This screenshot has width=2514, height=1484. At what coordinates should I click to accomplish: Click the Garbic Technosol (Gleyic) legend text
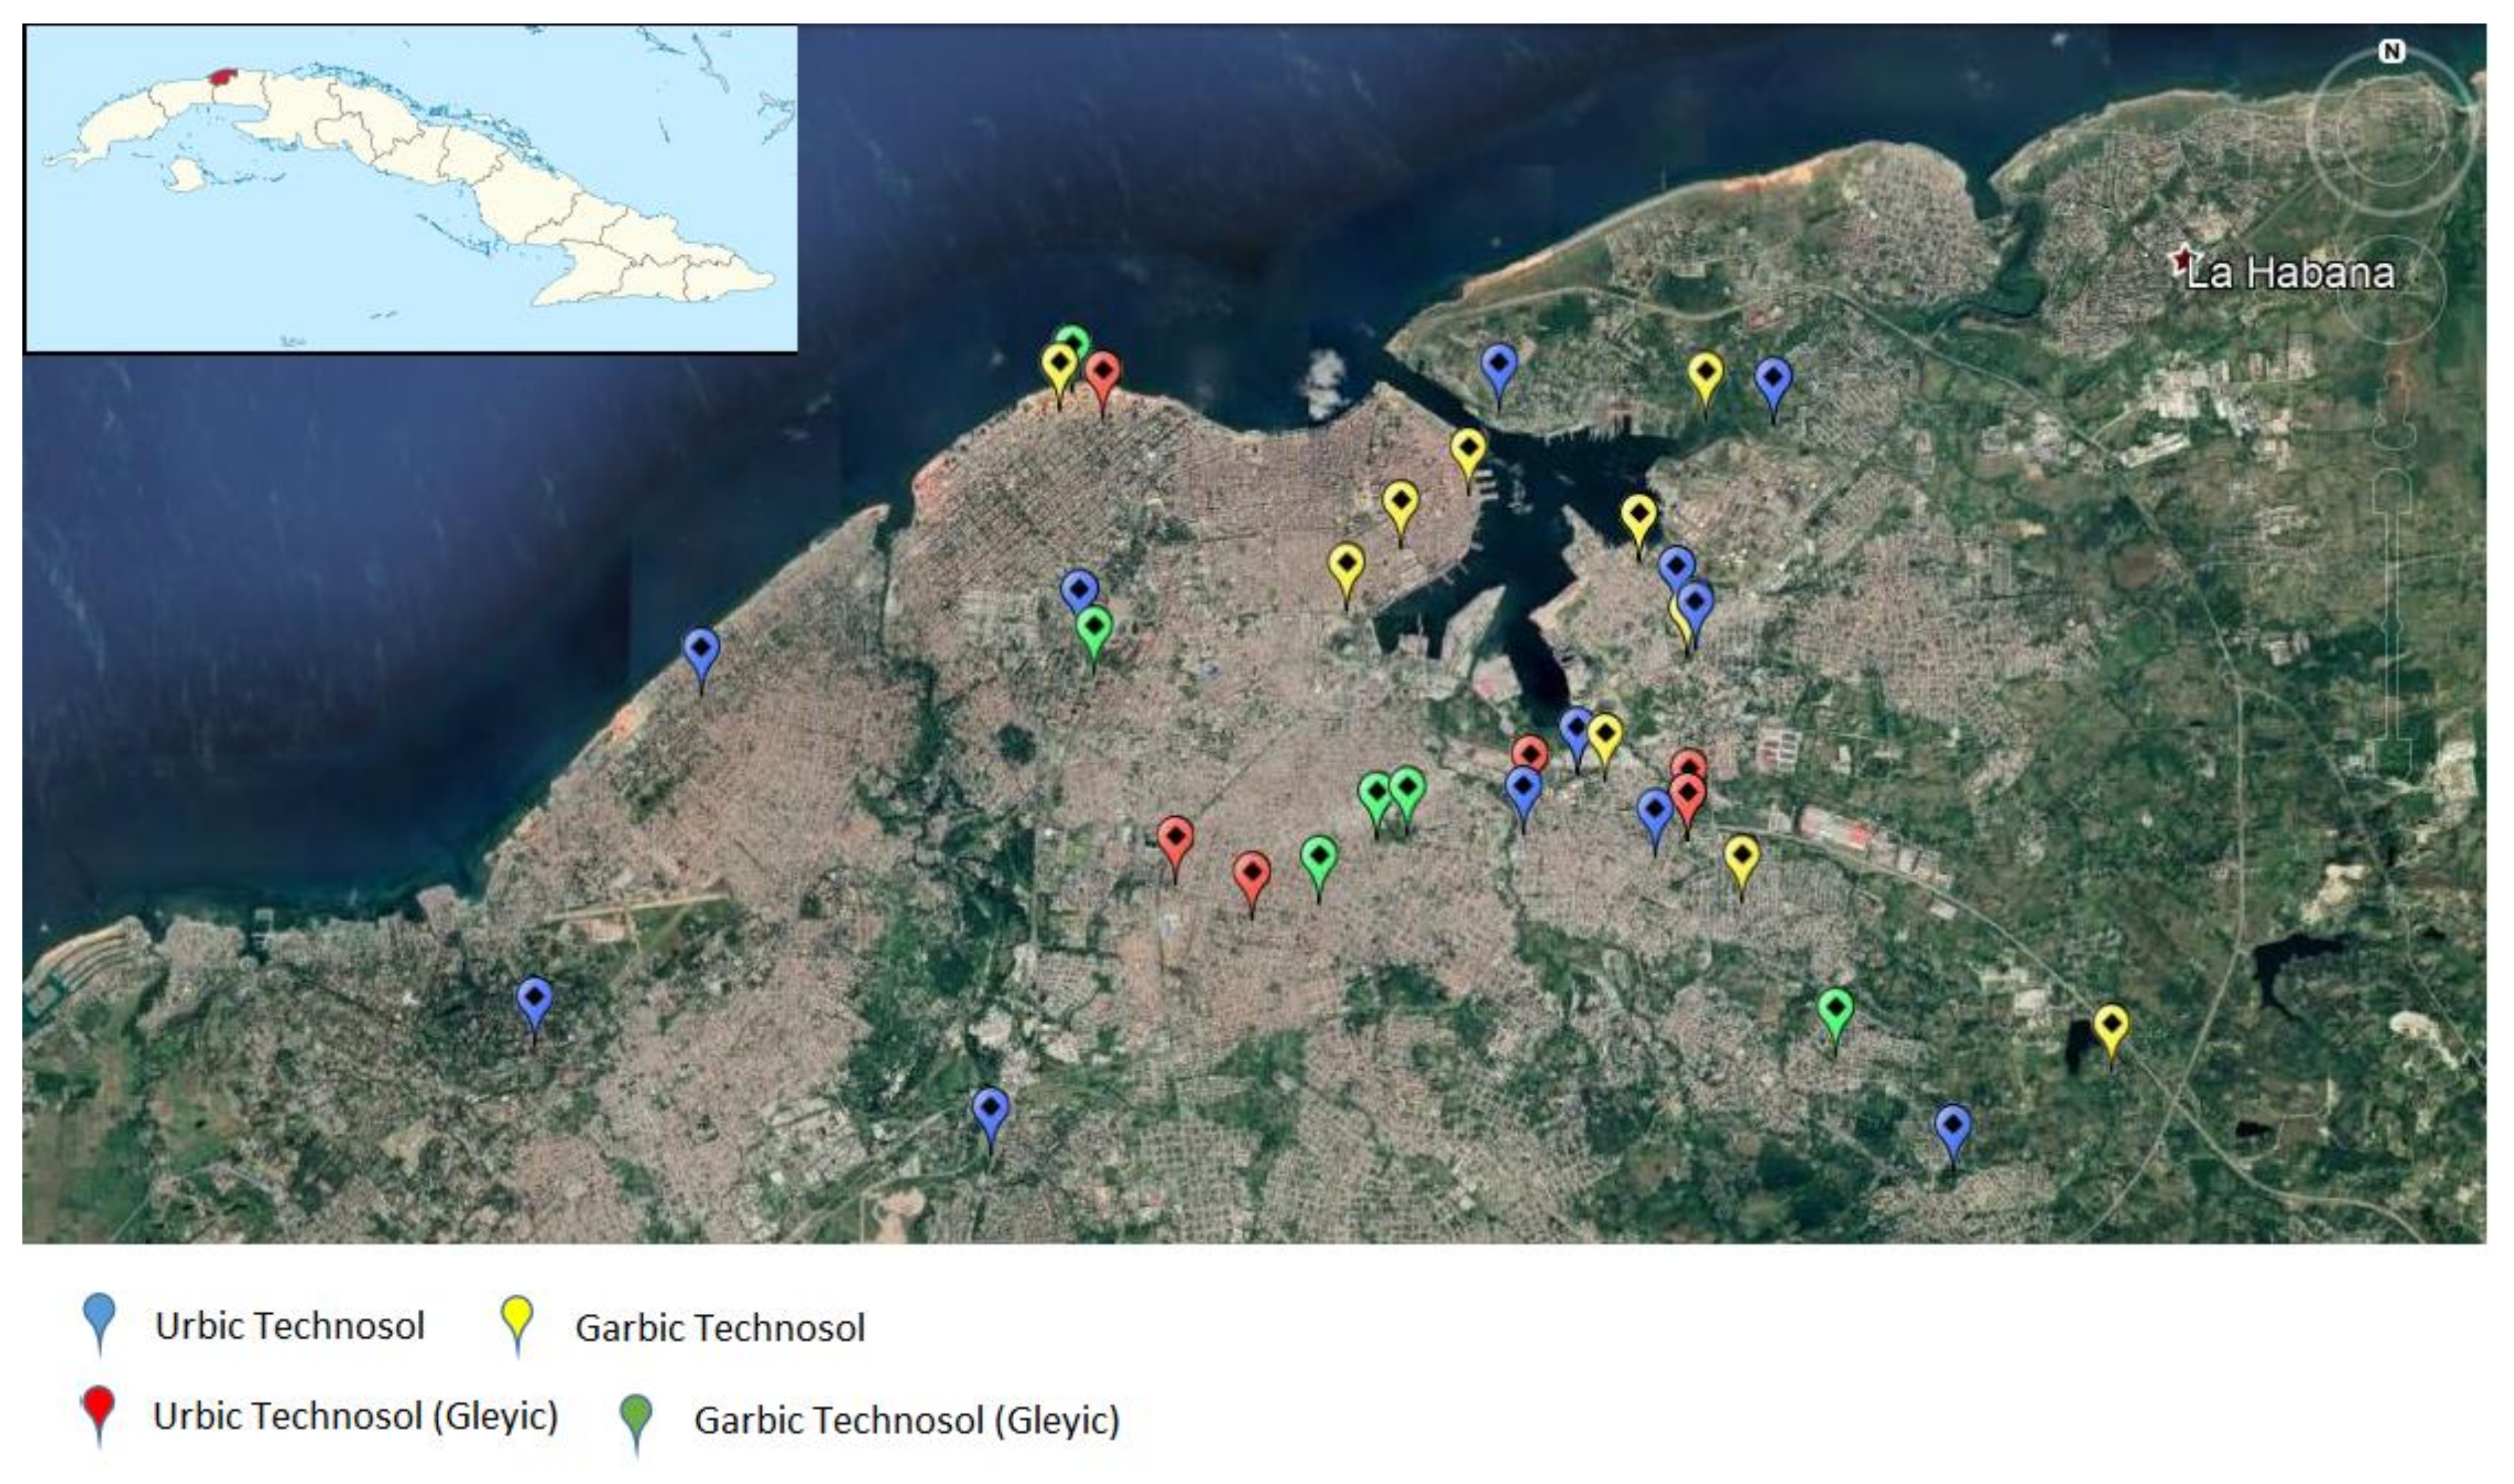click(906, 1421)
